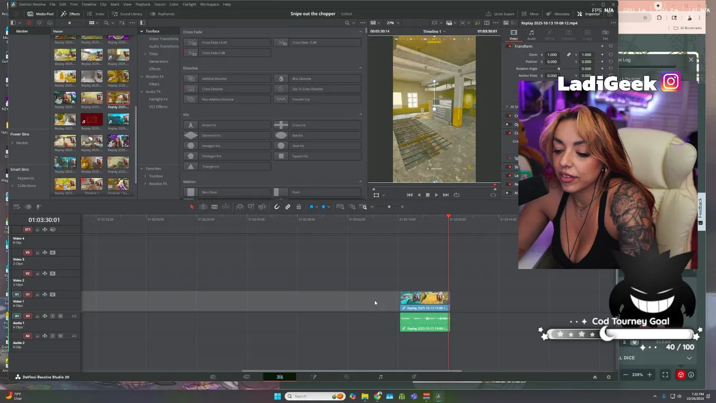
Task: Open the Cut page icon
Action: [x=246, y=377]
